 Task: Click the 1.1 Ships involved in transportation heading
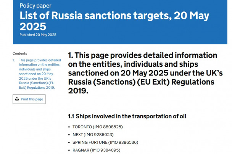coord(127,116)
